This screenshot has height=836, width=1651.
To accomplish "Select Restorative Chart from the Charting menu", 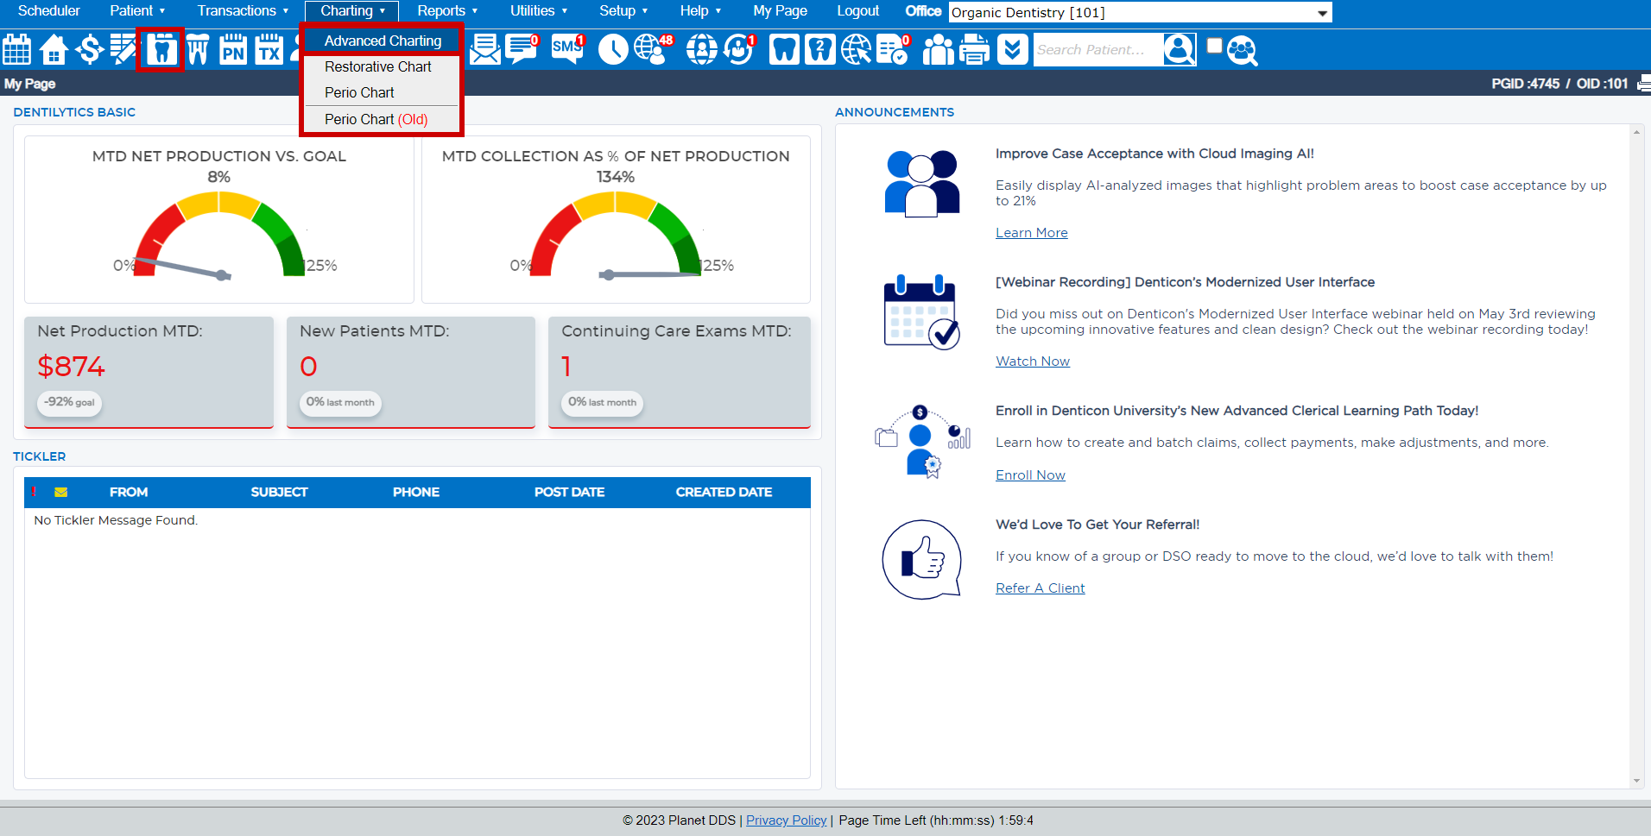I will pyautogui.click(x=377, y=66).
